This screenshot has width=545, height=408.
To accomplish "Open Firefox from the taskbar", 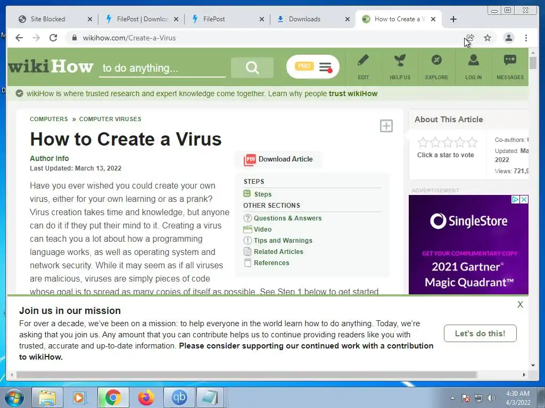I will [x=146, y=397].
